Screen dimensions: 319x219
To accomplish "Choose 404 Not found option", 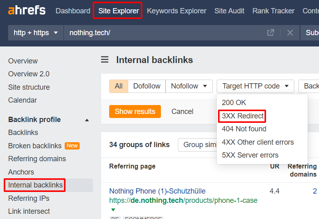I will 244,129.
